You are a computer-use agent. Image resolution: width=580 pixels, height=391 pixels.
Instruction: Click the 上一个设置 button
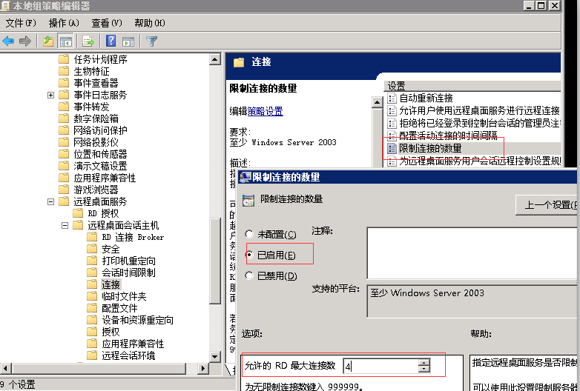(x=547, y=205)
